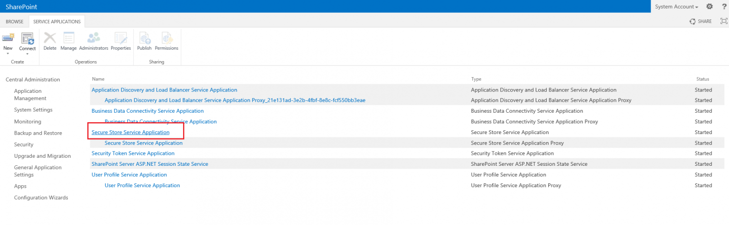Expand the System Account dropdown
Image resolution: width=729 pixels, height=225 pixels.
click(676, 7)
